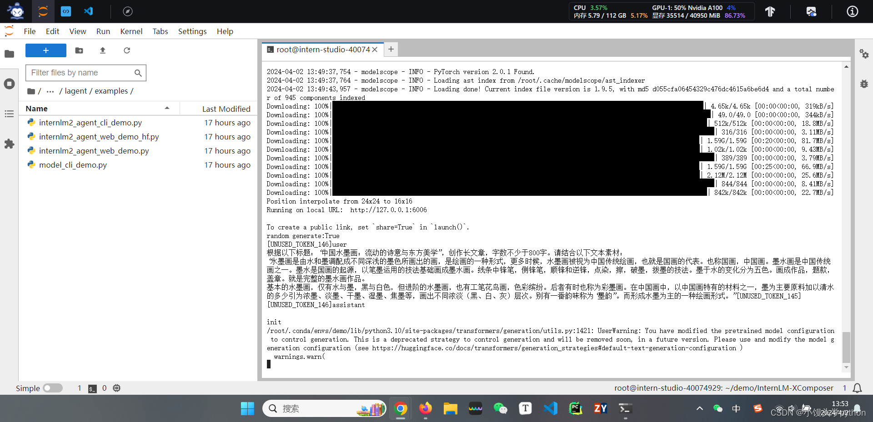Click the root folder icon in breadcrumb
This screenshot has width=873, height=422.
(x=31, y=91)
